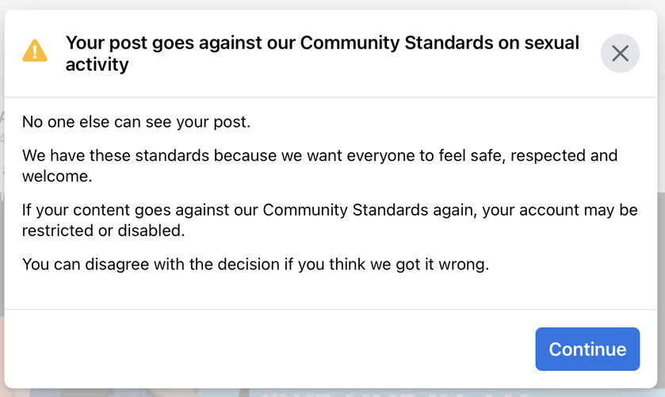Screen dimensions: 665x397
Task: Click the yellow warning triangle icon
Action: tap(35, 51)
